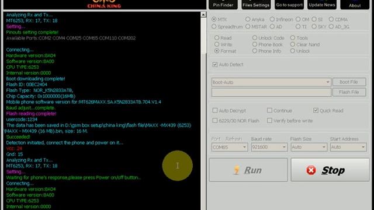Viewport: 374px width, 210px height.
Task: Open the Flash Size dropdown
Action: pyautogui.click(x=309, y=147)
